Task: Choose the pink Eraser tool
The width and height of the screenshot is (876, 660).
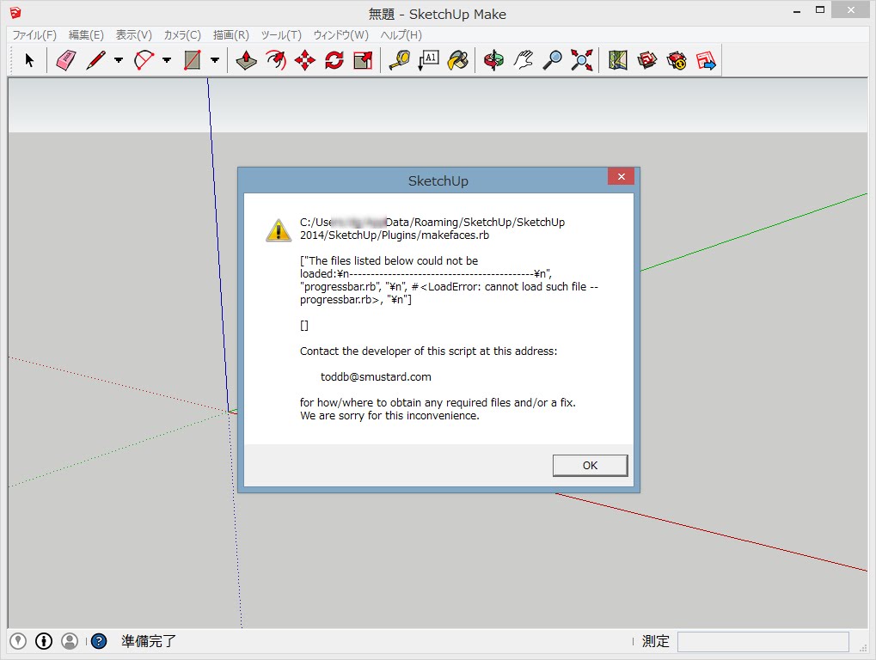Action: [66, 60]
